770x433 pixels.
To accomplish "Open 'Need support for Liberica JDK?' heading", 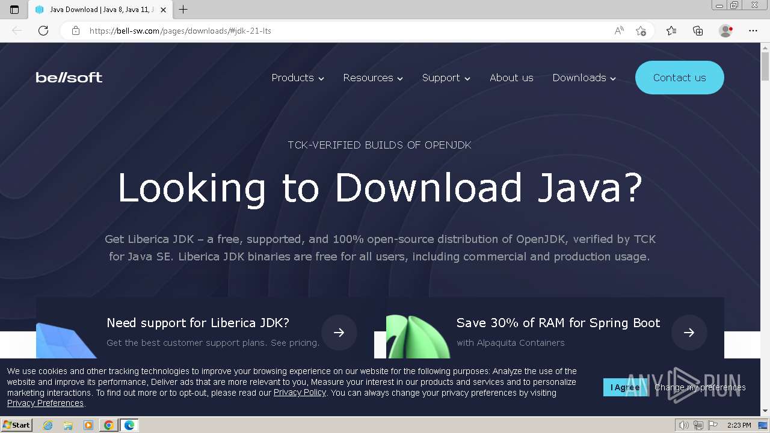I will click(198, 323).
